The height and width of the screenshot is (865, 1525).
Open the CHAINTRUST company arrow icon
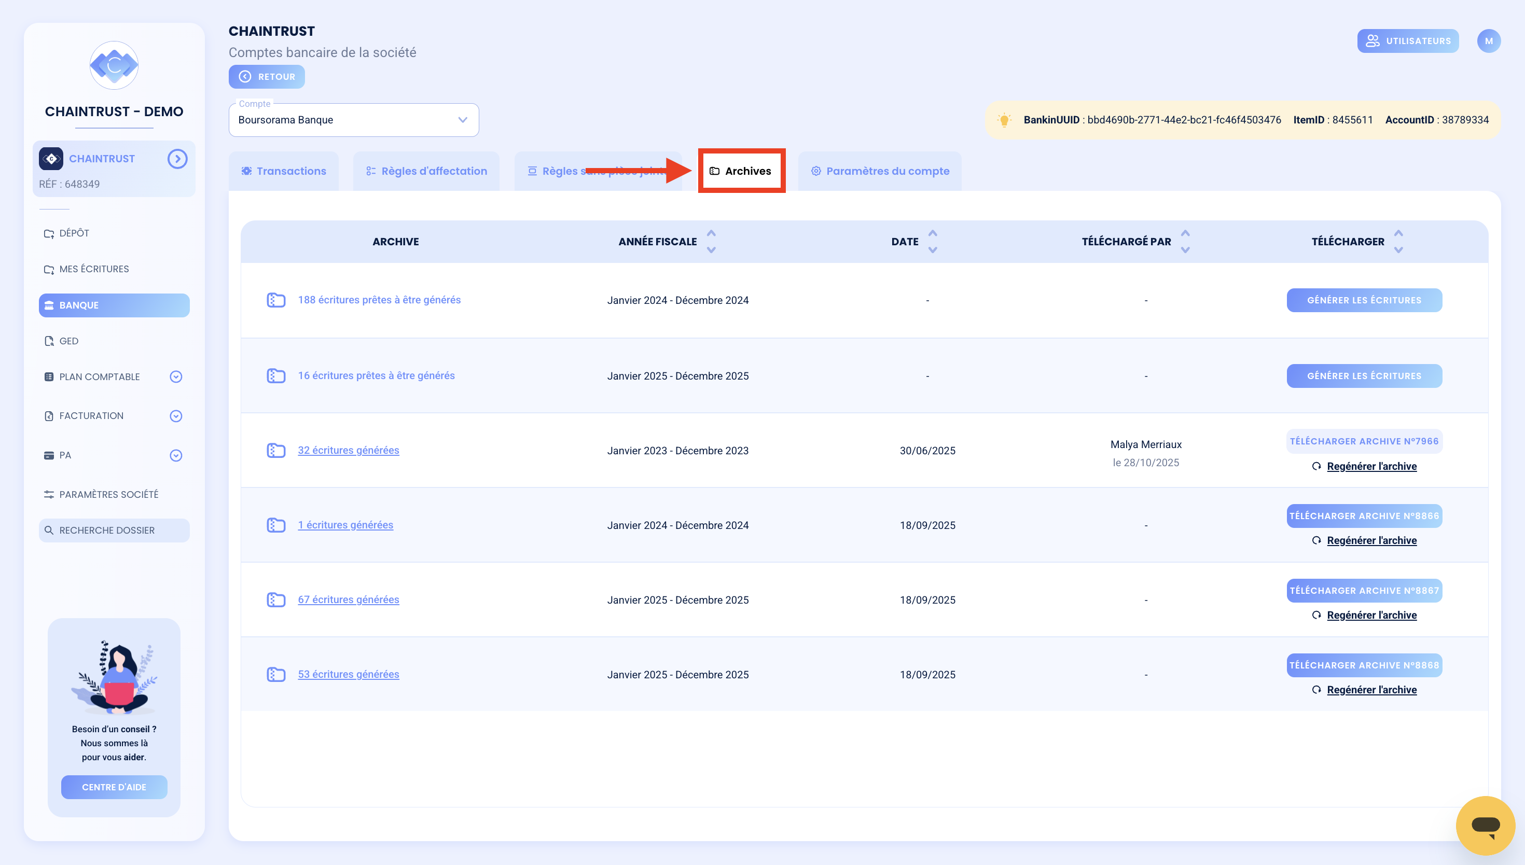click(177, 159)
